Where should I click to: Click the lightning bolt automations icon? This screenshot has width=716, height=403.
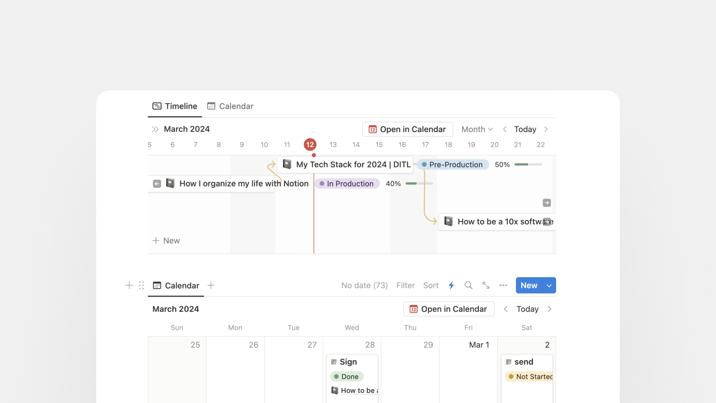[451, 285]
